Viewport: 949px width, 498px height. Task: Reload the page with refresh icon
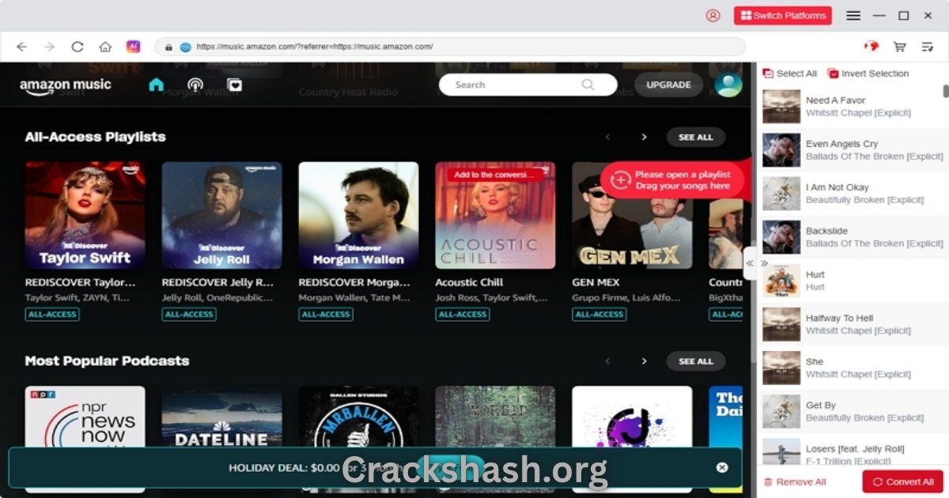pos(78,47)
